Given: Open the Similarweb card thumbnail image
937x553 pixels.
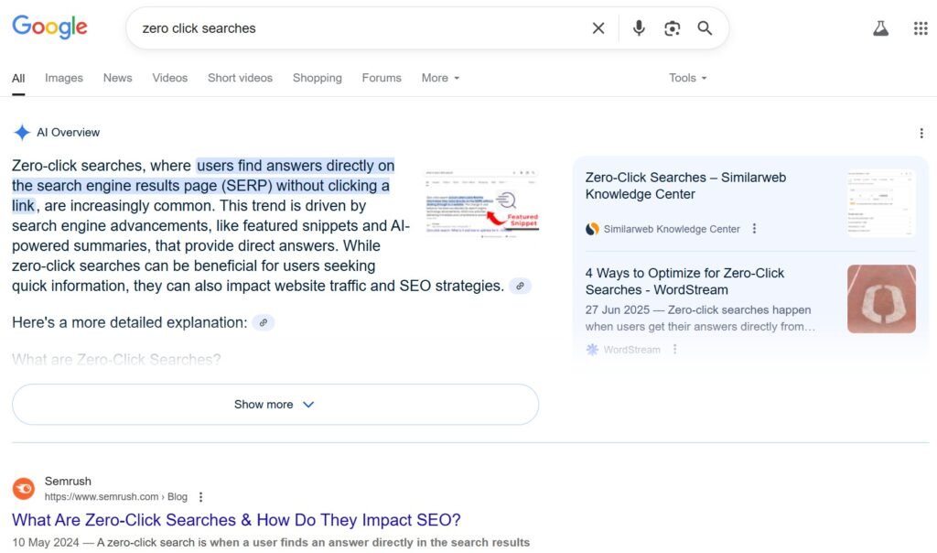Looking at the screenshot, I should [x=881, y=203].
